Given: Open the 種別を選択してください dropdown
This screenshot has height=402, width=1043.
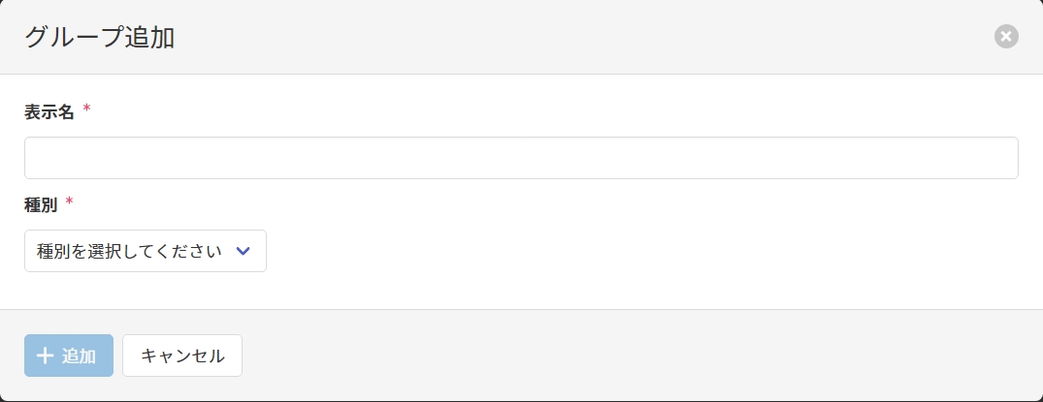Looking at the screenshot, I should point(146,251).
